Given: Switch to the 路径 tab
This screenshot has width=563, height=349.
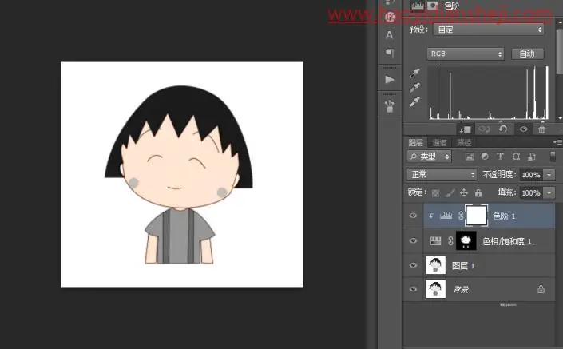Looking at the screenshot, I should click(x=464, y=142).
